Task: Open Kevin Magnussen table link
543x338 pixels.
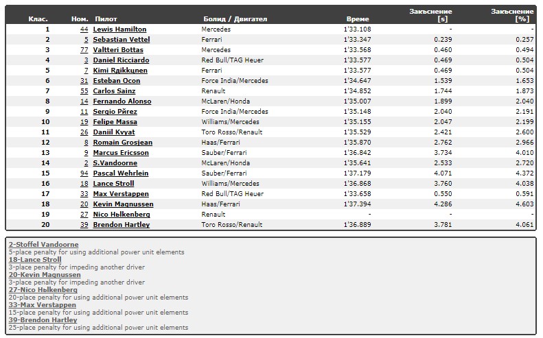Action: click(x=123, y=204)
